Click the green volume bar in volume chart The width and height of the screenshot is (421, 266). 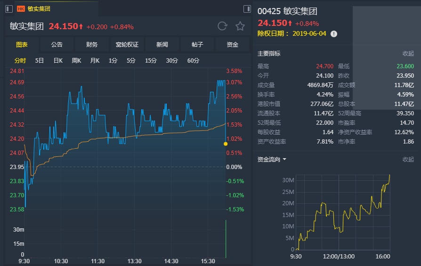226,239
